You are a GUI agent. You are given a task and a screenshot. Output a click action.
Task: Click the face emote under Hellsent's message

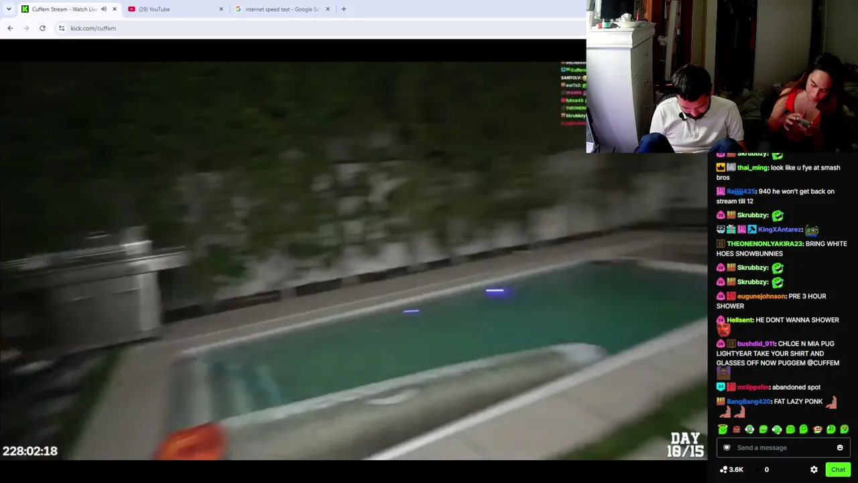click(x=723, y=330)
